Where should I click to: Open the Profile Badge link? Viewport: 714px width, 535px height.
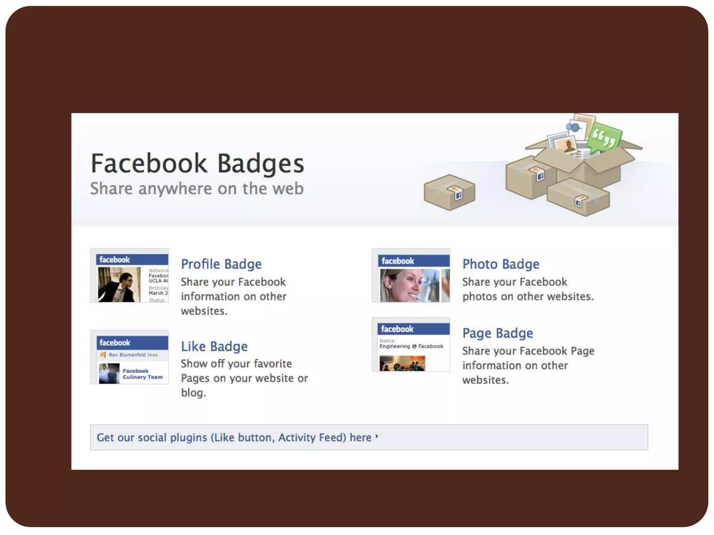(221, 264)
